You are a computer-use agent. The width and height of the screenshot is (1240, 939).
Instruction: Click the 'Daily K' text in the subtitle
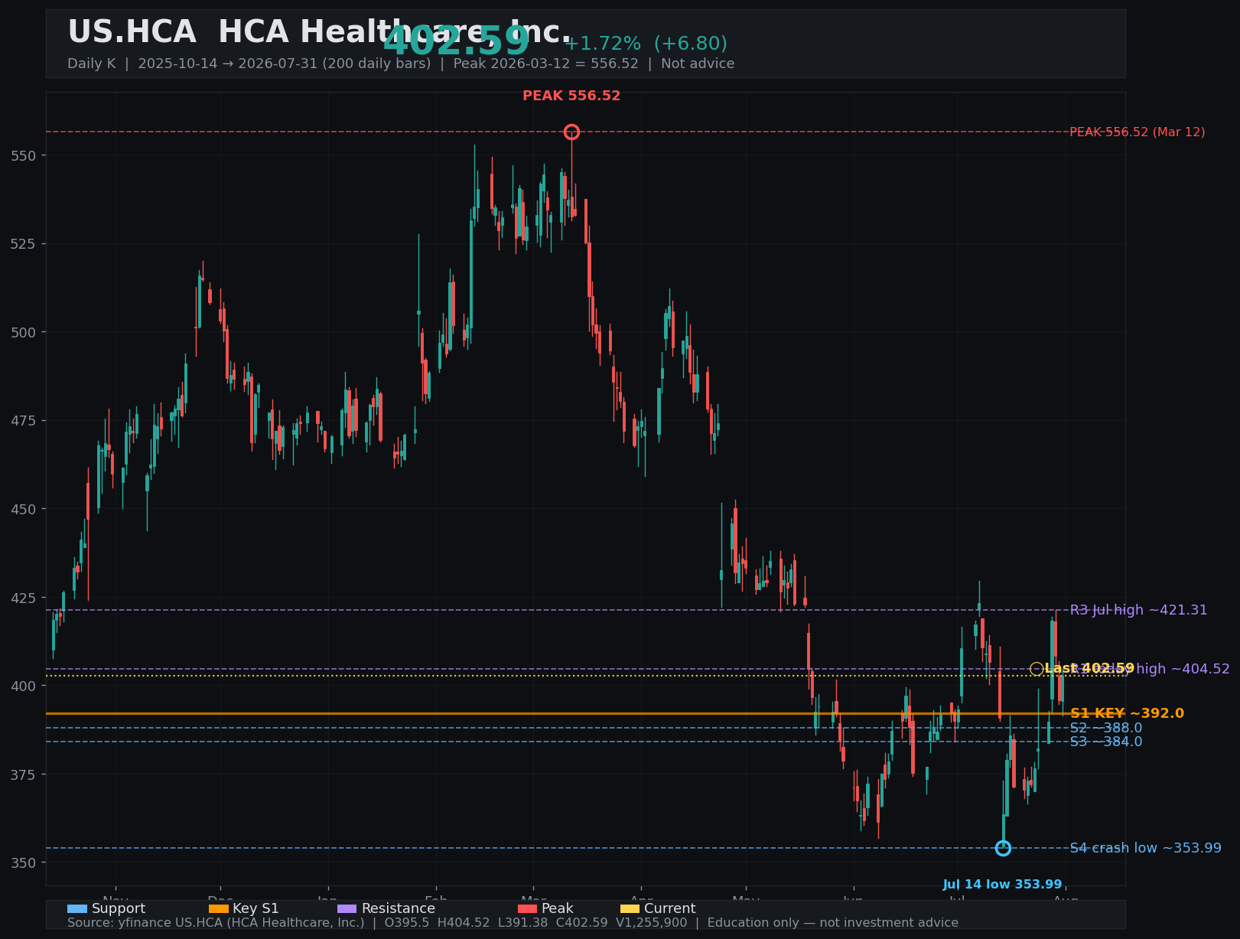(x=91, y=64)
